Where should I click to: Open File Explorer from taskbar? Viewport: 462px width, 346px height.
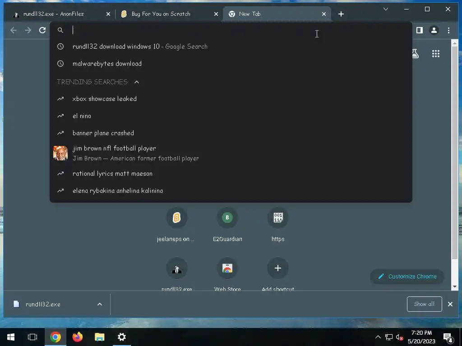100,337
